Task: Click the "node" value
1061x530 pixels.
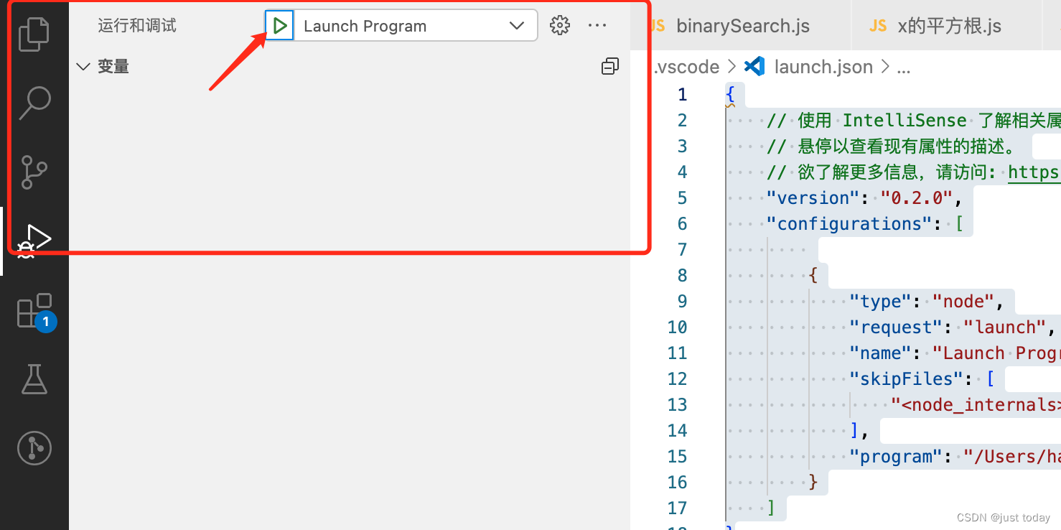Action: click(x=963, y=302)
